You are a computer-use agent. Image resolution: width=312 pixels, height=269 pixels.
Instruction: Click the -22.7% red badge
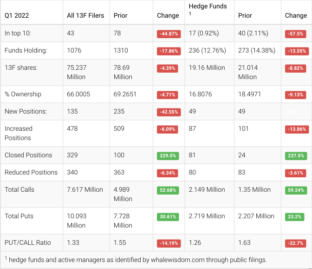pyautogui.click(x=296, y=243)
